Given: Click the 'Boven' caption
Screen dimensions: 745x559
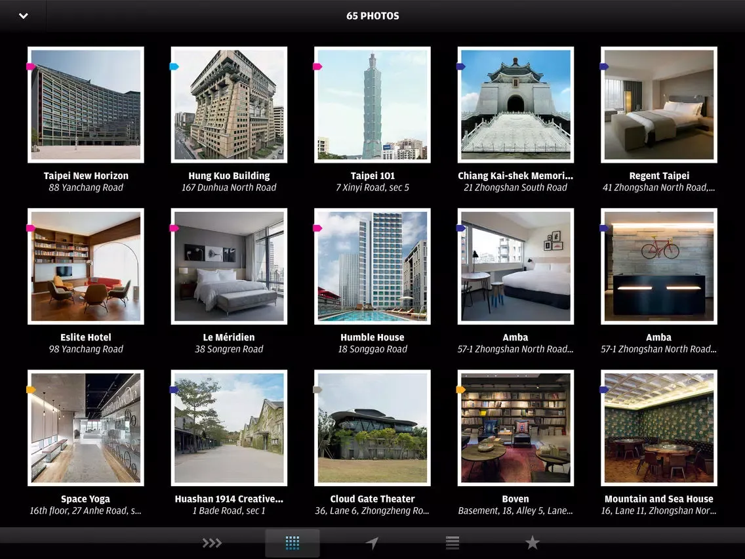Looking at the screenshot, I should click(x=515, y=499).
